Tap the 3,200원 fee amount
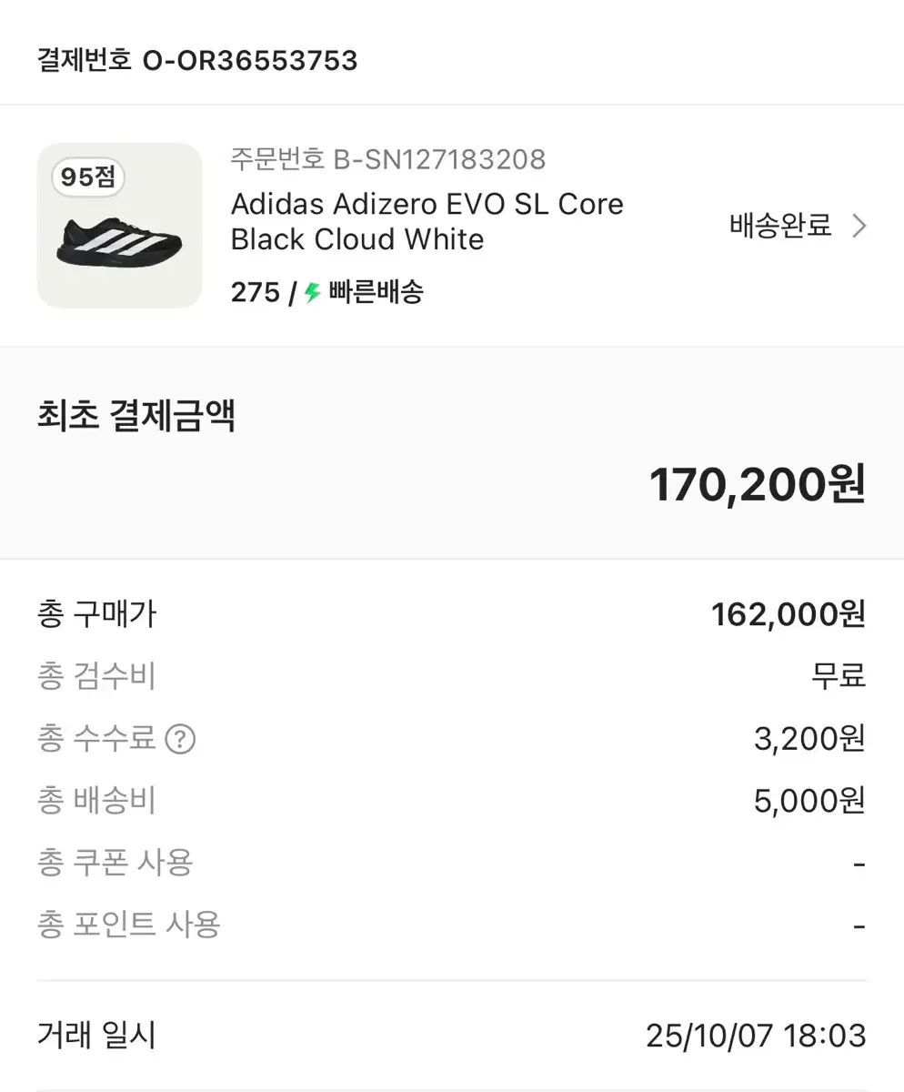The width and height of the screenshot is (904, 1092). pyautogui.click(x=809, y=739)
